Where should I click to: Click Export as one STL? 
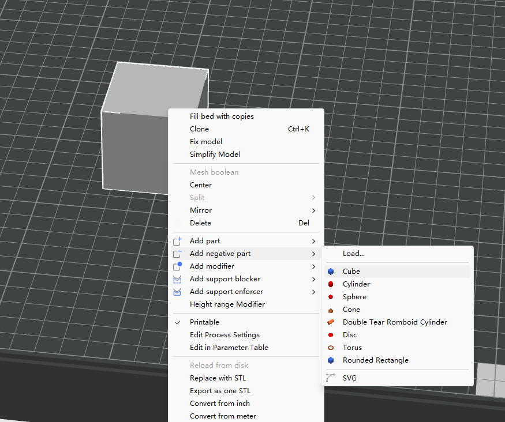(220, 391)
